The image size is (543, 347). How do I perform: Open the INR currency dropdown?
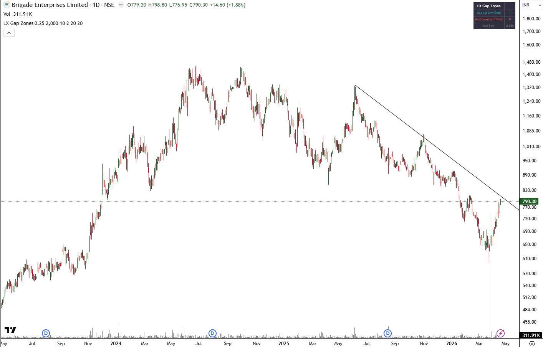click(531, 5)
